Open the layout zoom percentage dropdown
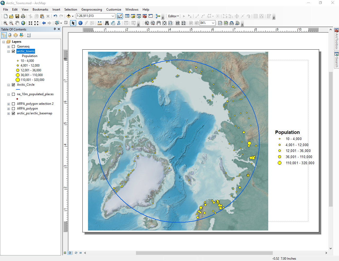 [213, 23]
